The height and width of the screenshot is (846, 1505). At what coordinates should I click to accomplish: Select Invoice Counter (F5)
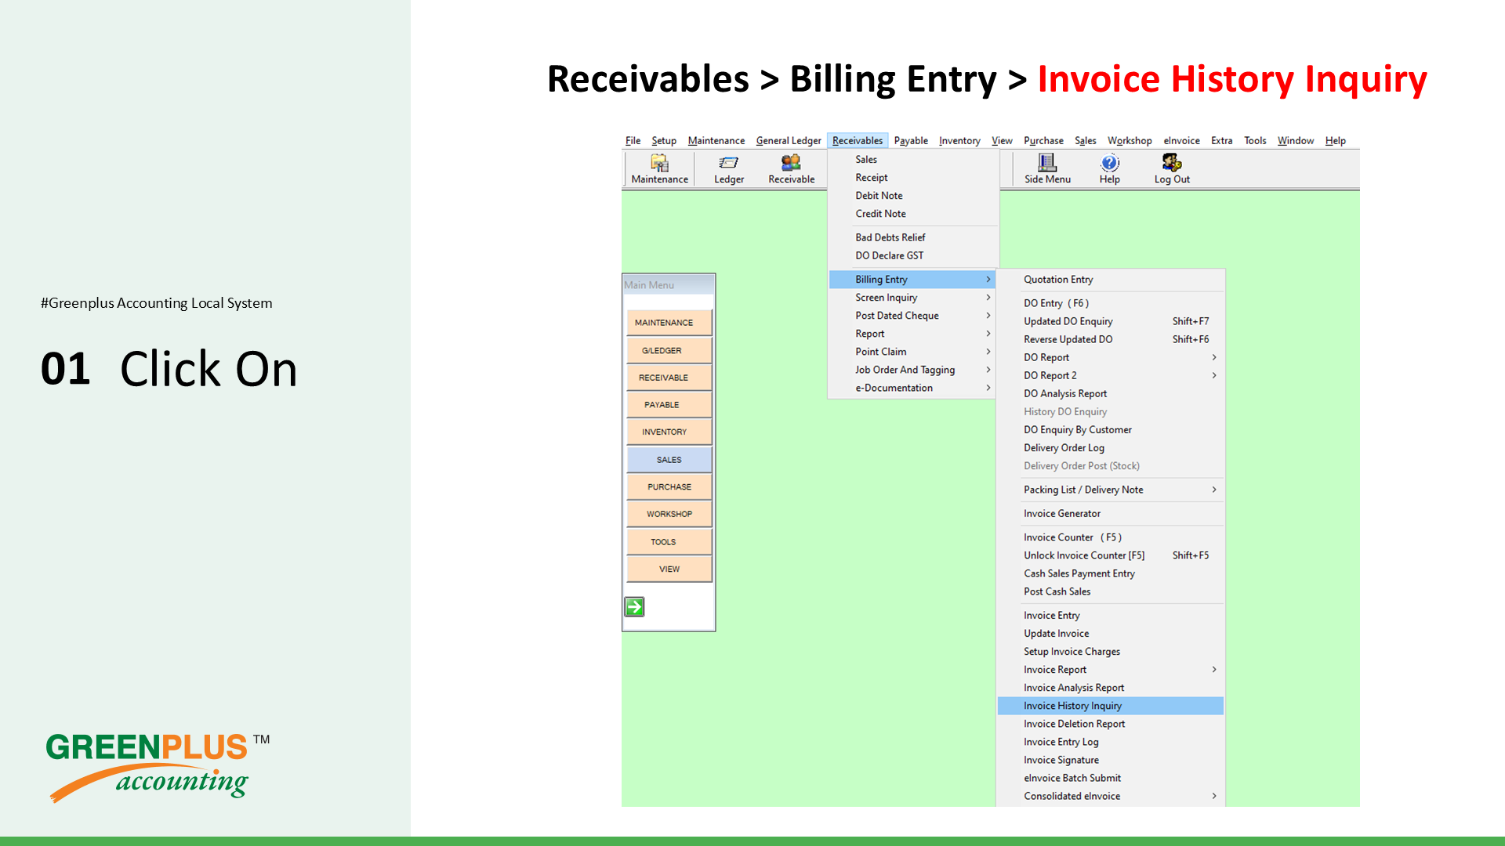[x=1111, y=537]
